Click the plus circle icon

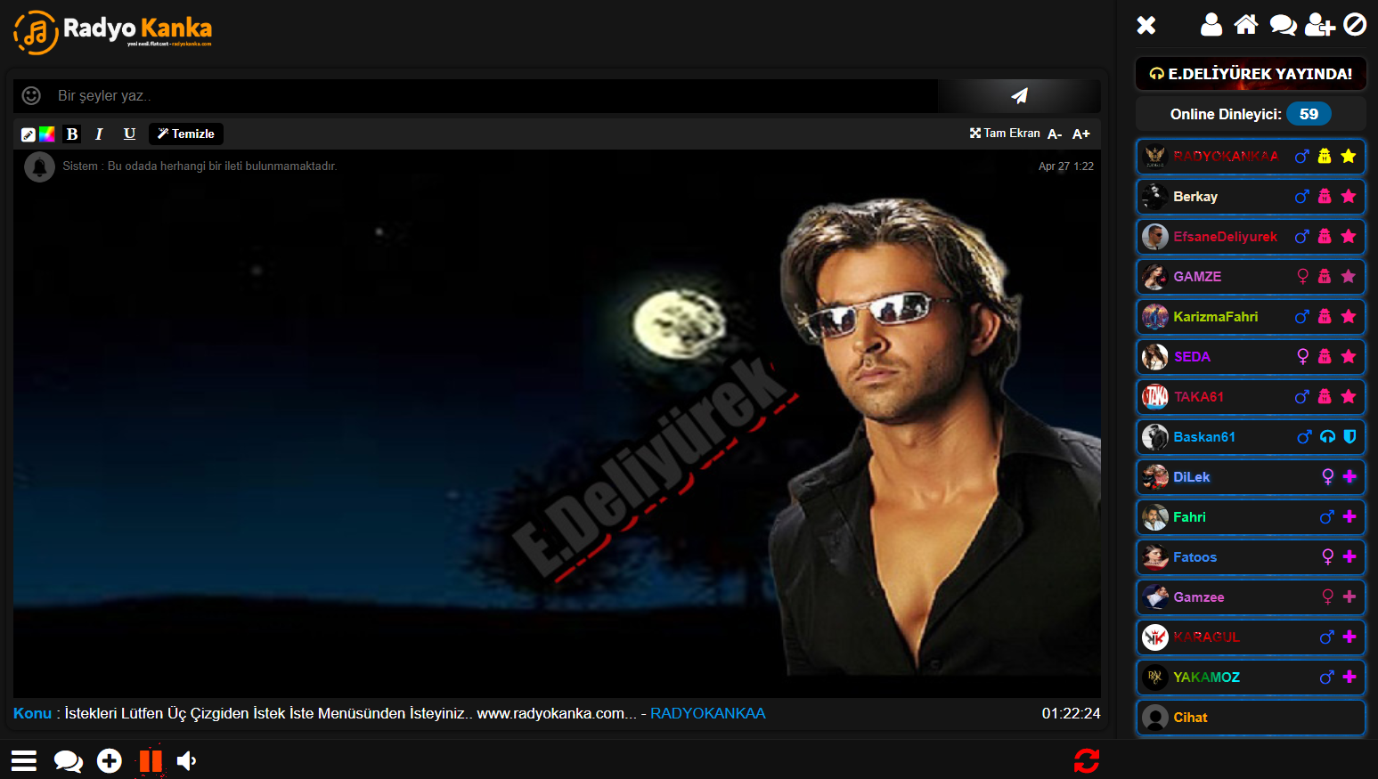coord(110,760)
